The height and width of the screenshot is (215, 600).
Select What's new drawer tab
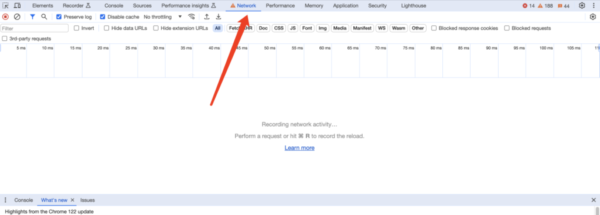(x=54, y=200)
